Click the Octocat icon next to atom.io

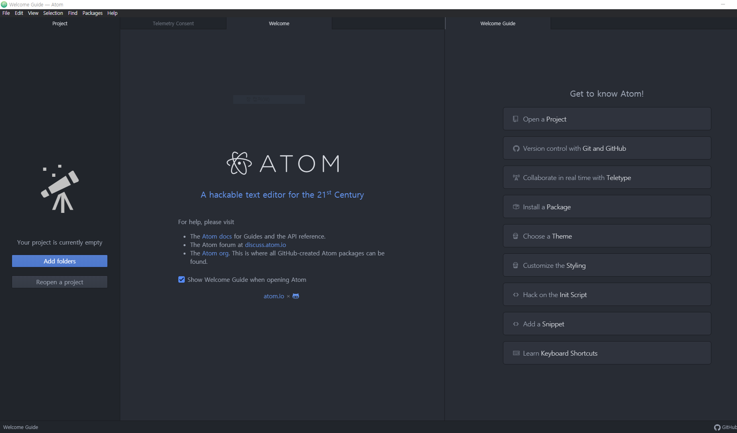point(296,296)
